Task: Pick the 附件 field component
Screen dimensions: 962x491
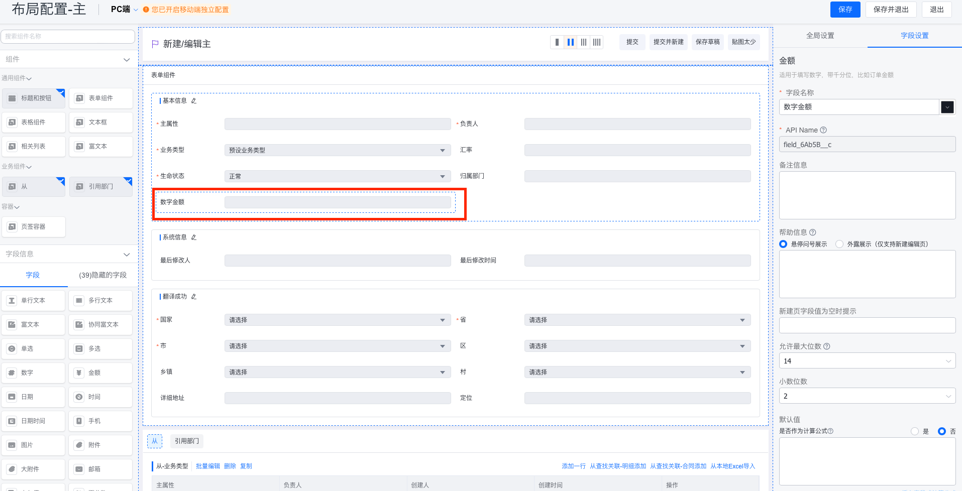Action: pyautogui.click(x=100, y=445)
